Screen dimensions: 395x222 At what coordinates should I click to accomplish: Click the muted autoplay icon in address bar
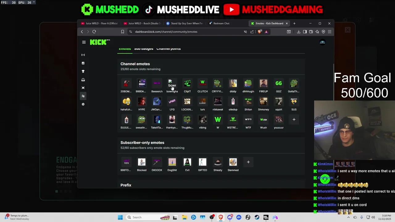coord(245,31)
